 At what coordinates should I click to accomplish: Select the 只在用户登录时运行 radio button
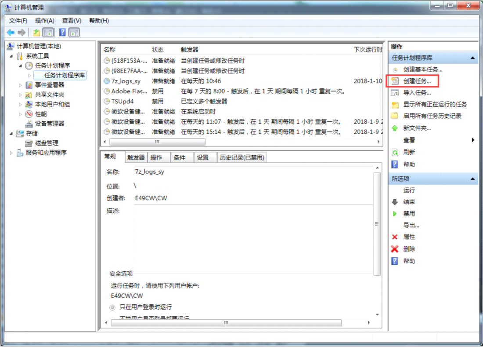click(x=112, y=307)
